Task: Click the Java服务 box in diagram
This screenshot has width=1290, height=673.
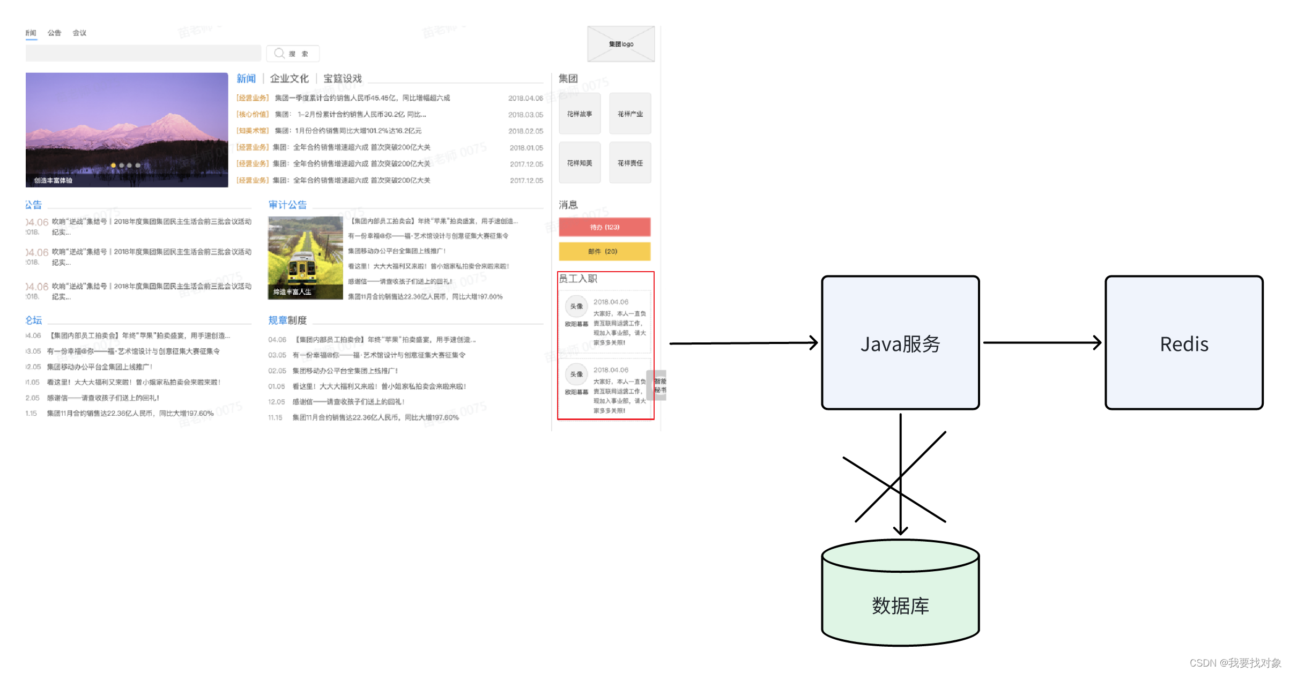Action: (x=900, y=343)
